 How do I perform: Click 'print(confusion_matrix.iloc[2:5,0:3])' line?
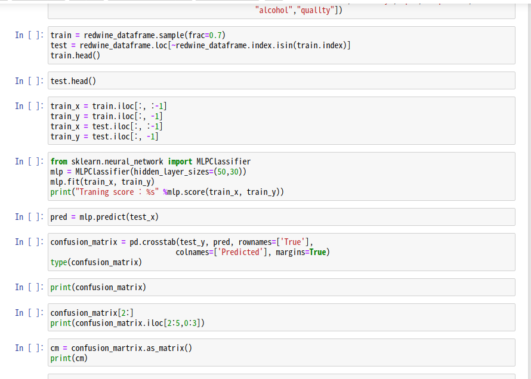coord(127,323)
